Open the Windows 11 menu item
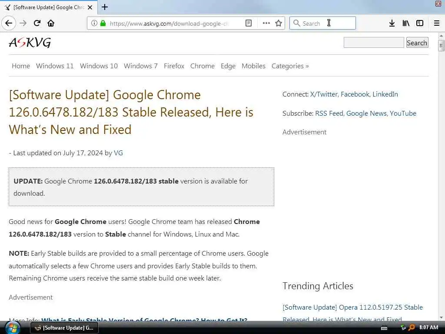This screenshot has width=445, height=334. [55, 66]
